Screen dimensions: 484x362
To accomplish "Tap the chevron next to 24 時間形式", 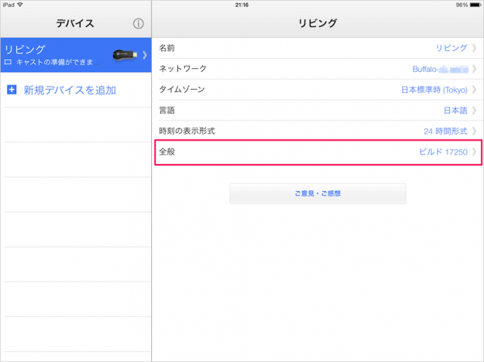I will pos(474,131).
